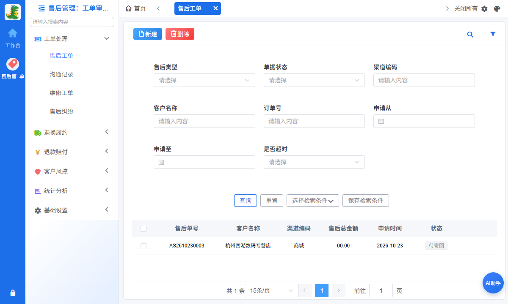
Task: Expand the 基础设置 menu group
Action: point(72,210)
